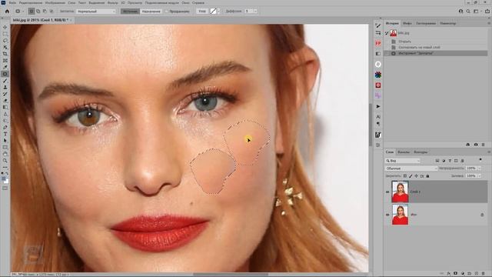Viewport: 492px width, 277px height.
Task: Add layer mask icon in Layers panel
Action: (456, 274)
